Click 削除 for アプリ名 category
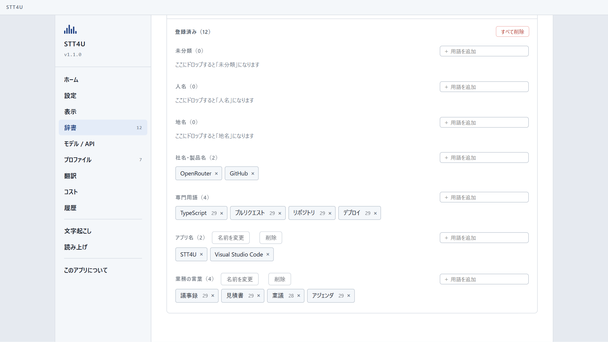Viewport: 608px width, 342px height. (x=271, y=238)
